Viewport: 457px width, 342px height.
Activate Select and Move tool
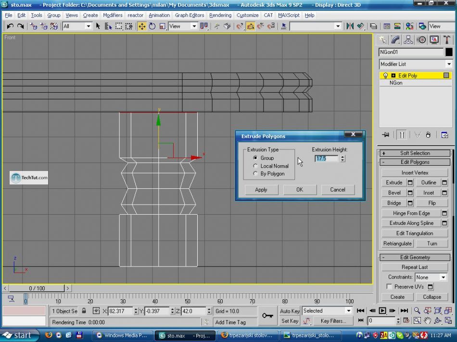coord(142,26)
